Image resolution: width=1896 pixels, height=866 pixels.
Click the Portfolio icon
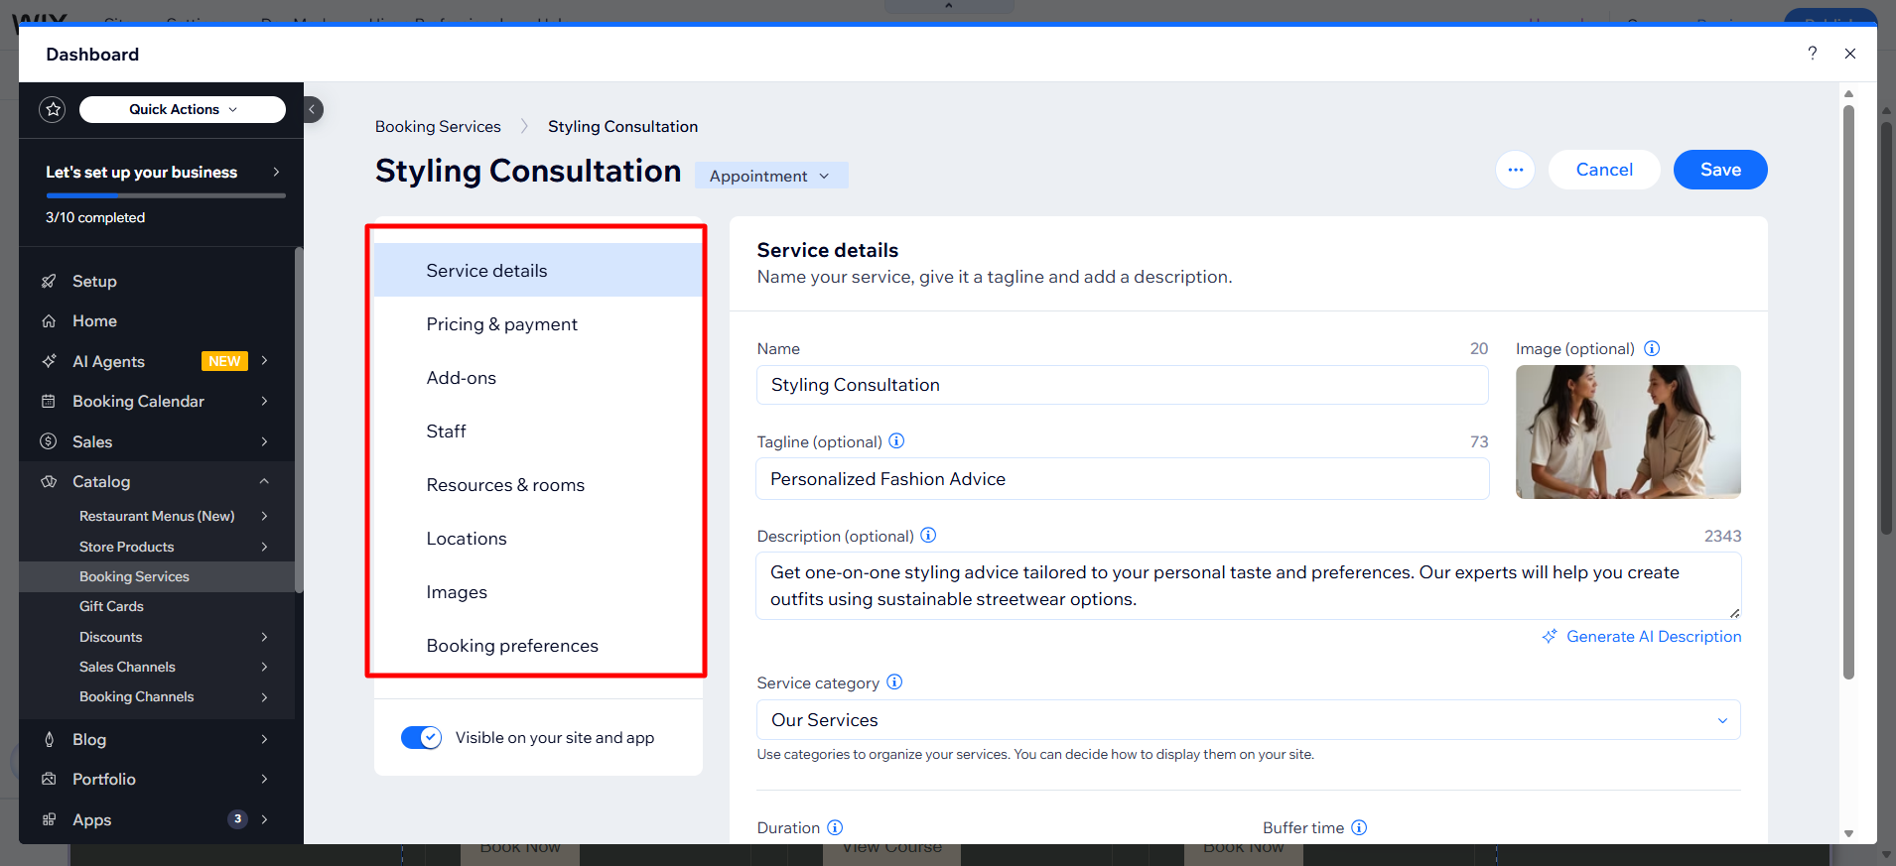49,779
